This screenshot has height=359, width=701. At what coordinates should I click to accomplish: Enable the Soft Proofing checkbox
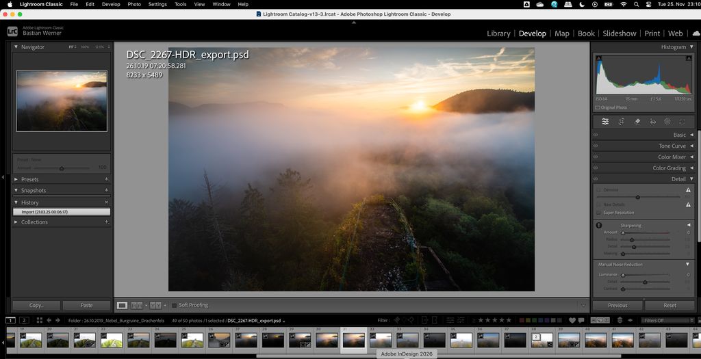[x=174, y=305]
